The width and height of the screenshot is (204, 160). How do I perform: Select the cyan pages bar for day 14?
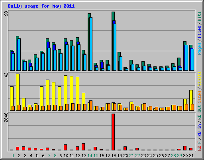tap(91, 44)
